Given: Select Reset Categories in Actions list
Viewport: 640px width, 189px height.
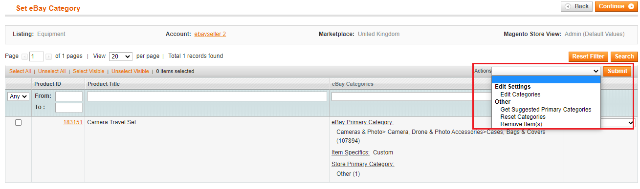Looking at the screenshot, I should click(x=523, y=117).
